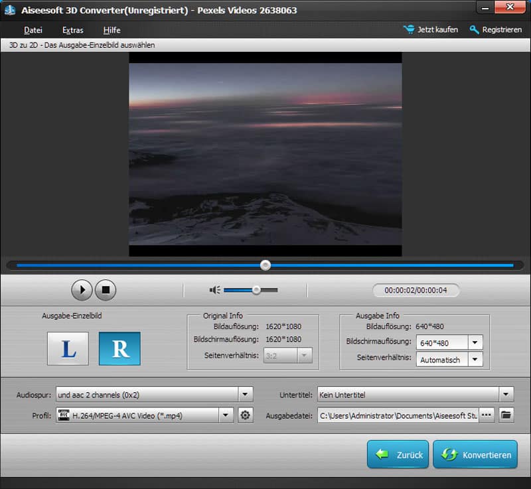The width and height of the screenshot is (531, 489).
Task: Click the Zurück button
Action: click(x=397, y=455)
